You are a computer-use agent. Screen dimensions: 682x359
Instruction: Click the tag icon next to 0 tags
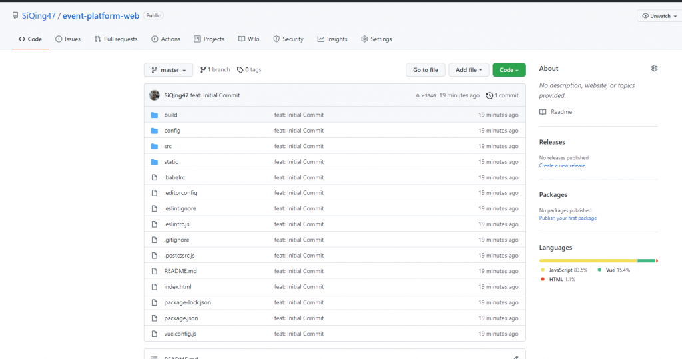point(240,70)
